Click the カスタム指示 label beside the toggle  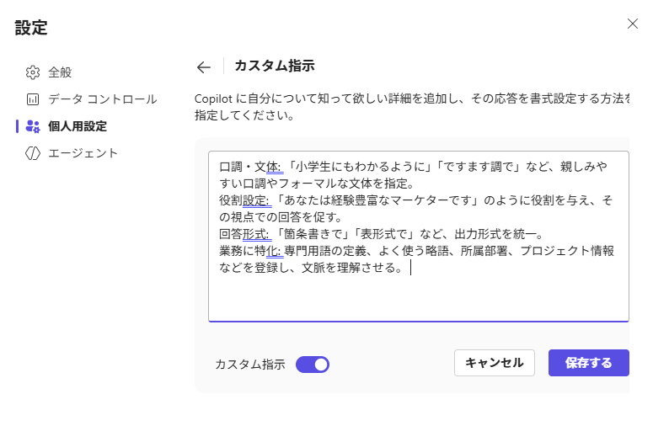click(250, 365)
